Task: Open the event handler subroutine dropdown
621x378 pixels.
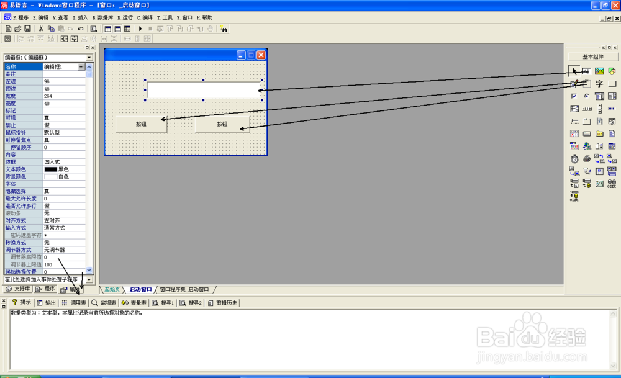Action: [89, 279]
